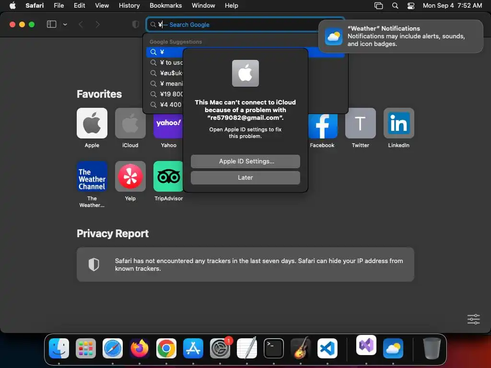The image size is (491, 368).
Task: Open Weather app from the Dock
Action: (x=393, y=348)
